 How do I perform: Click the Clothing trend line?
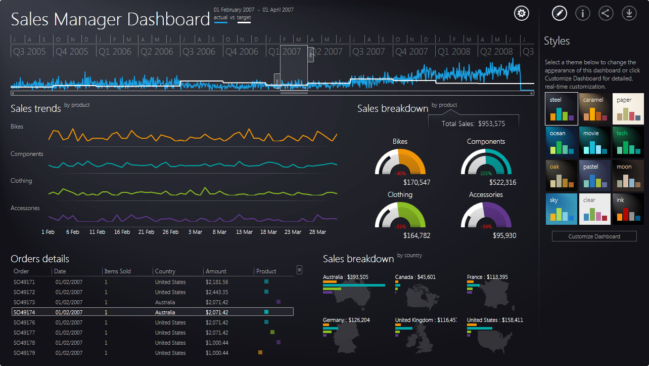[193, 192]
